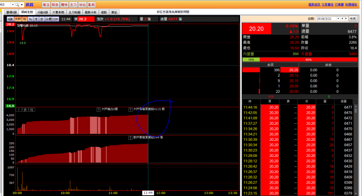Viewport: 362px width, 196px height.
Task: Toggle the 均 average line button
Action: pos(25,19)
